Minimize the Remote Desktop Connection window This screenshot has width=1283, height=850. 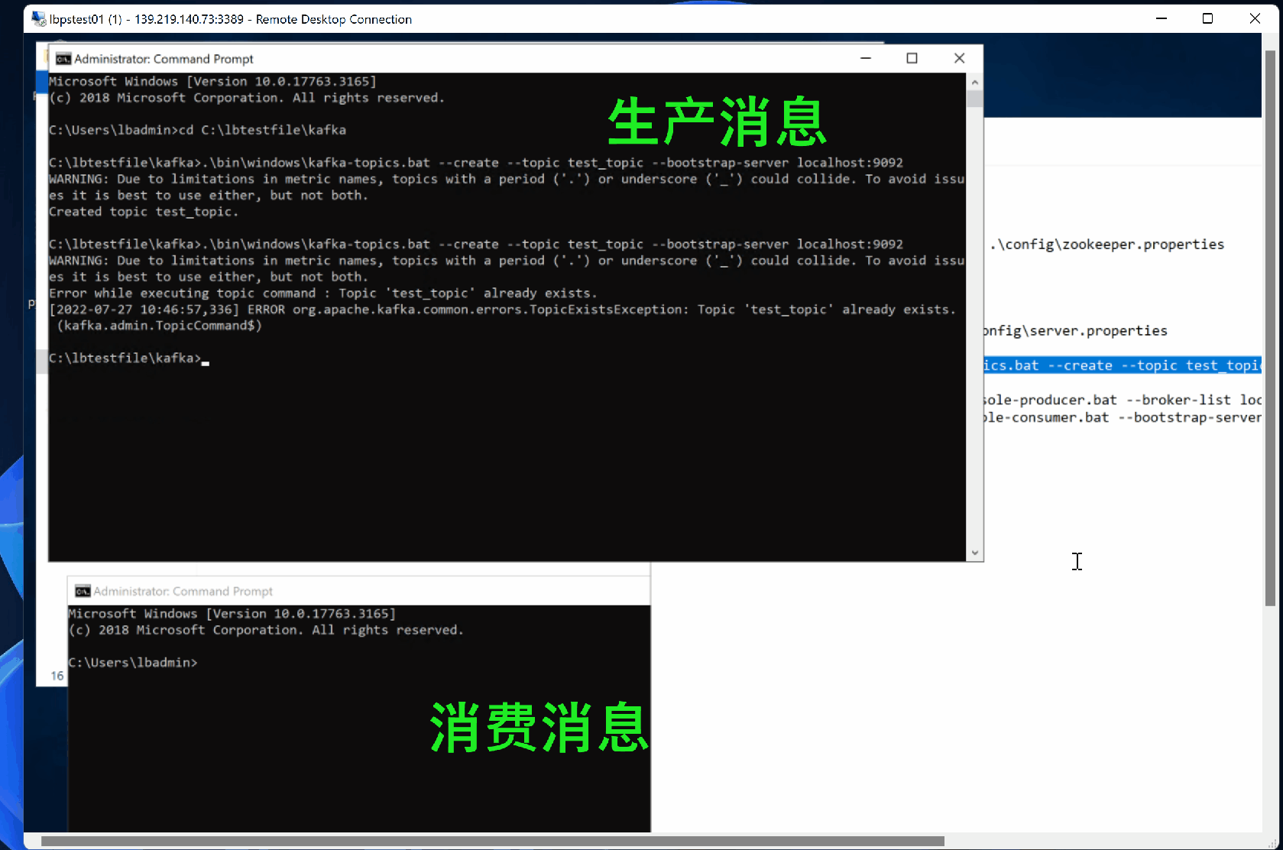(1162, 19)
